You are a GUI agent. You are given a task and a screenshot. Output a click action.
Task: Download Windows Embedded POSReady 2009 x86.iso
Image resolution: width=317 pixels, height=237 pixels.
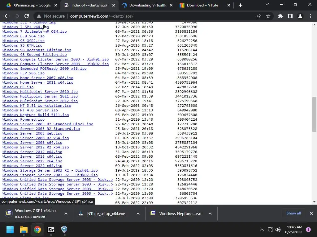coord(45,69)
